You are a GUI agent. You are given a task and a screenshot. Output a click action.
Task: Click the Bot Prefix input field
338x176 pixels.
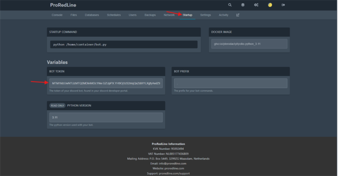(231, 83)
